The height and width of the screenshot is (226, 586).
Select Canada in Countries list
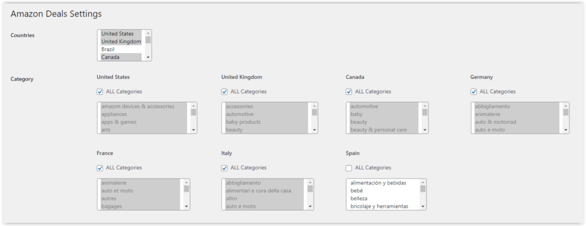point(121,57)
